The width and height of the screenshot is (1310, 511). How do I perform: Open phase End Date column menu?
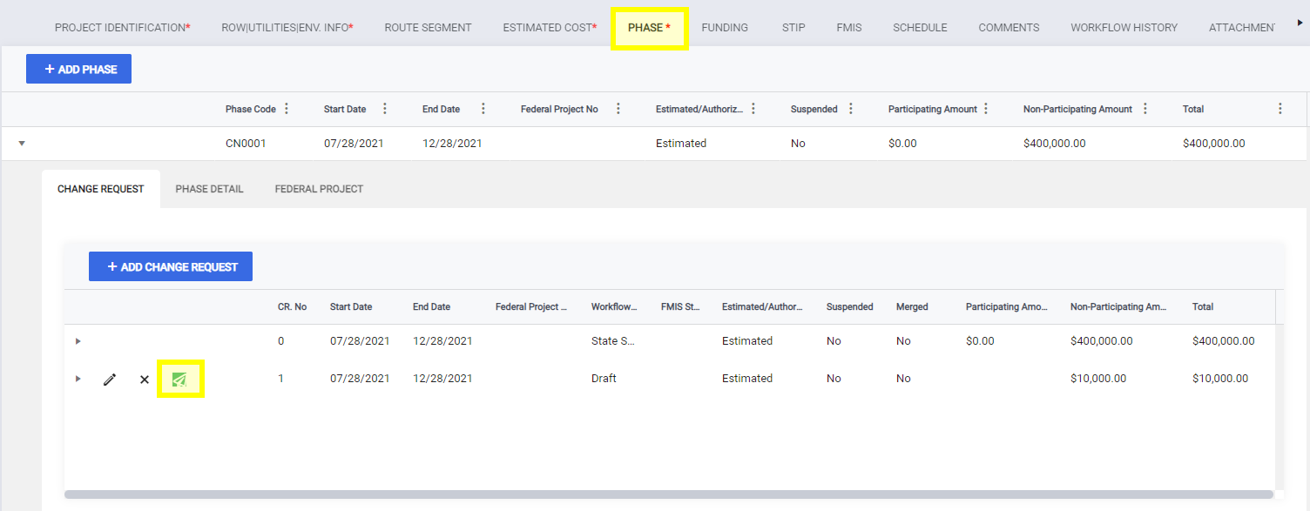[483, 109]
